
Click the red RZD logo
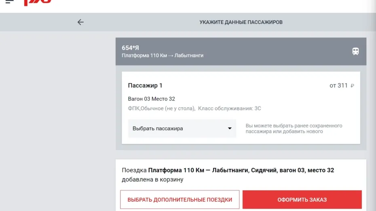[x=38, y=2]
